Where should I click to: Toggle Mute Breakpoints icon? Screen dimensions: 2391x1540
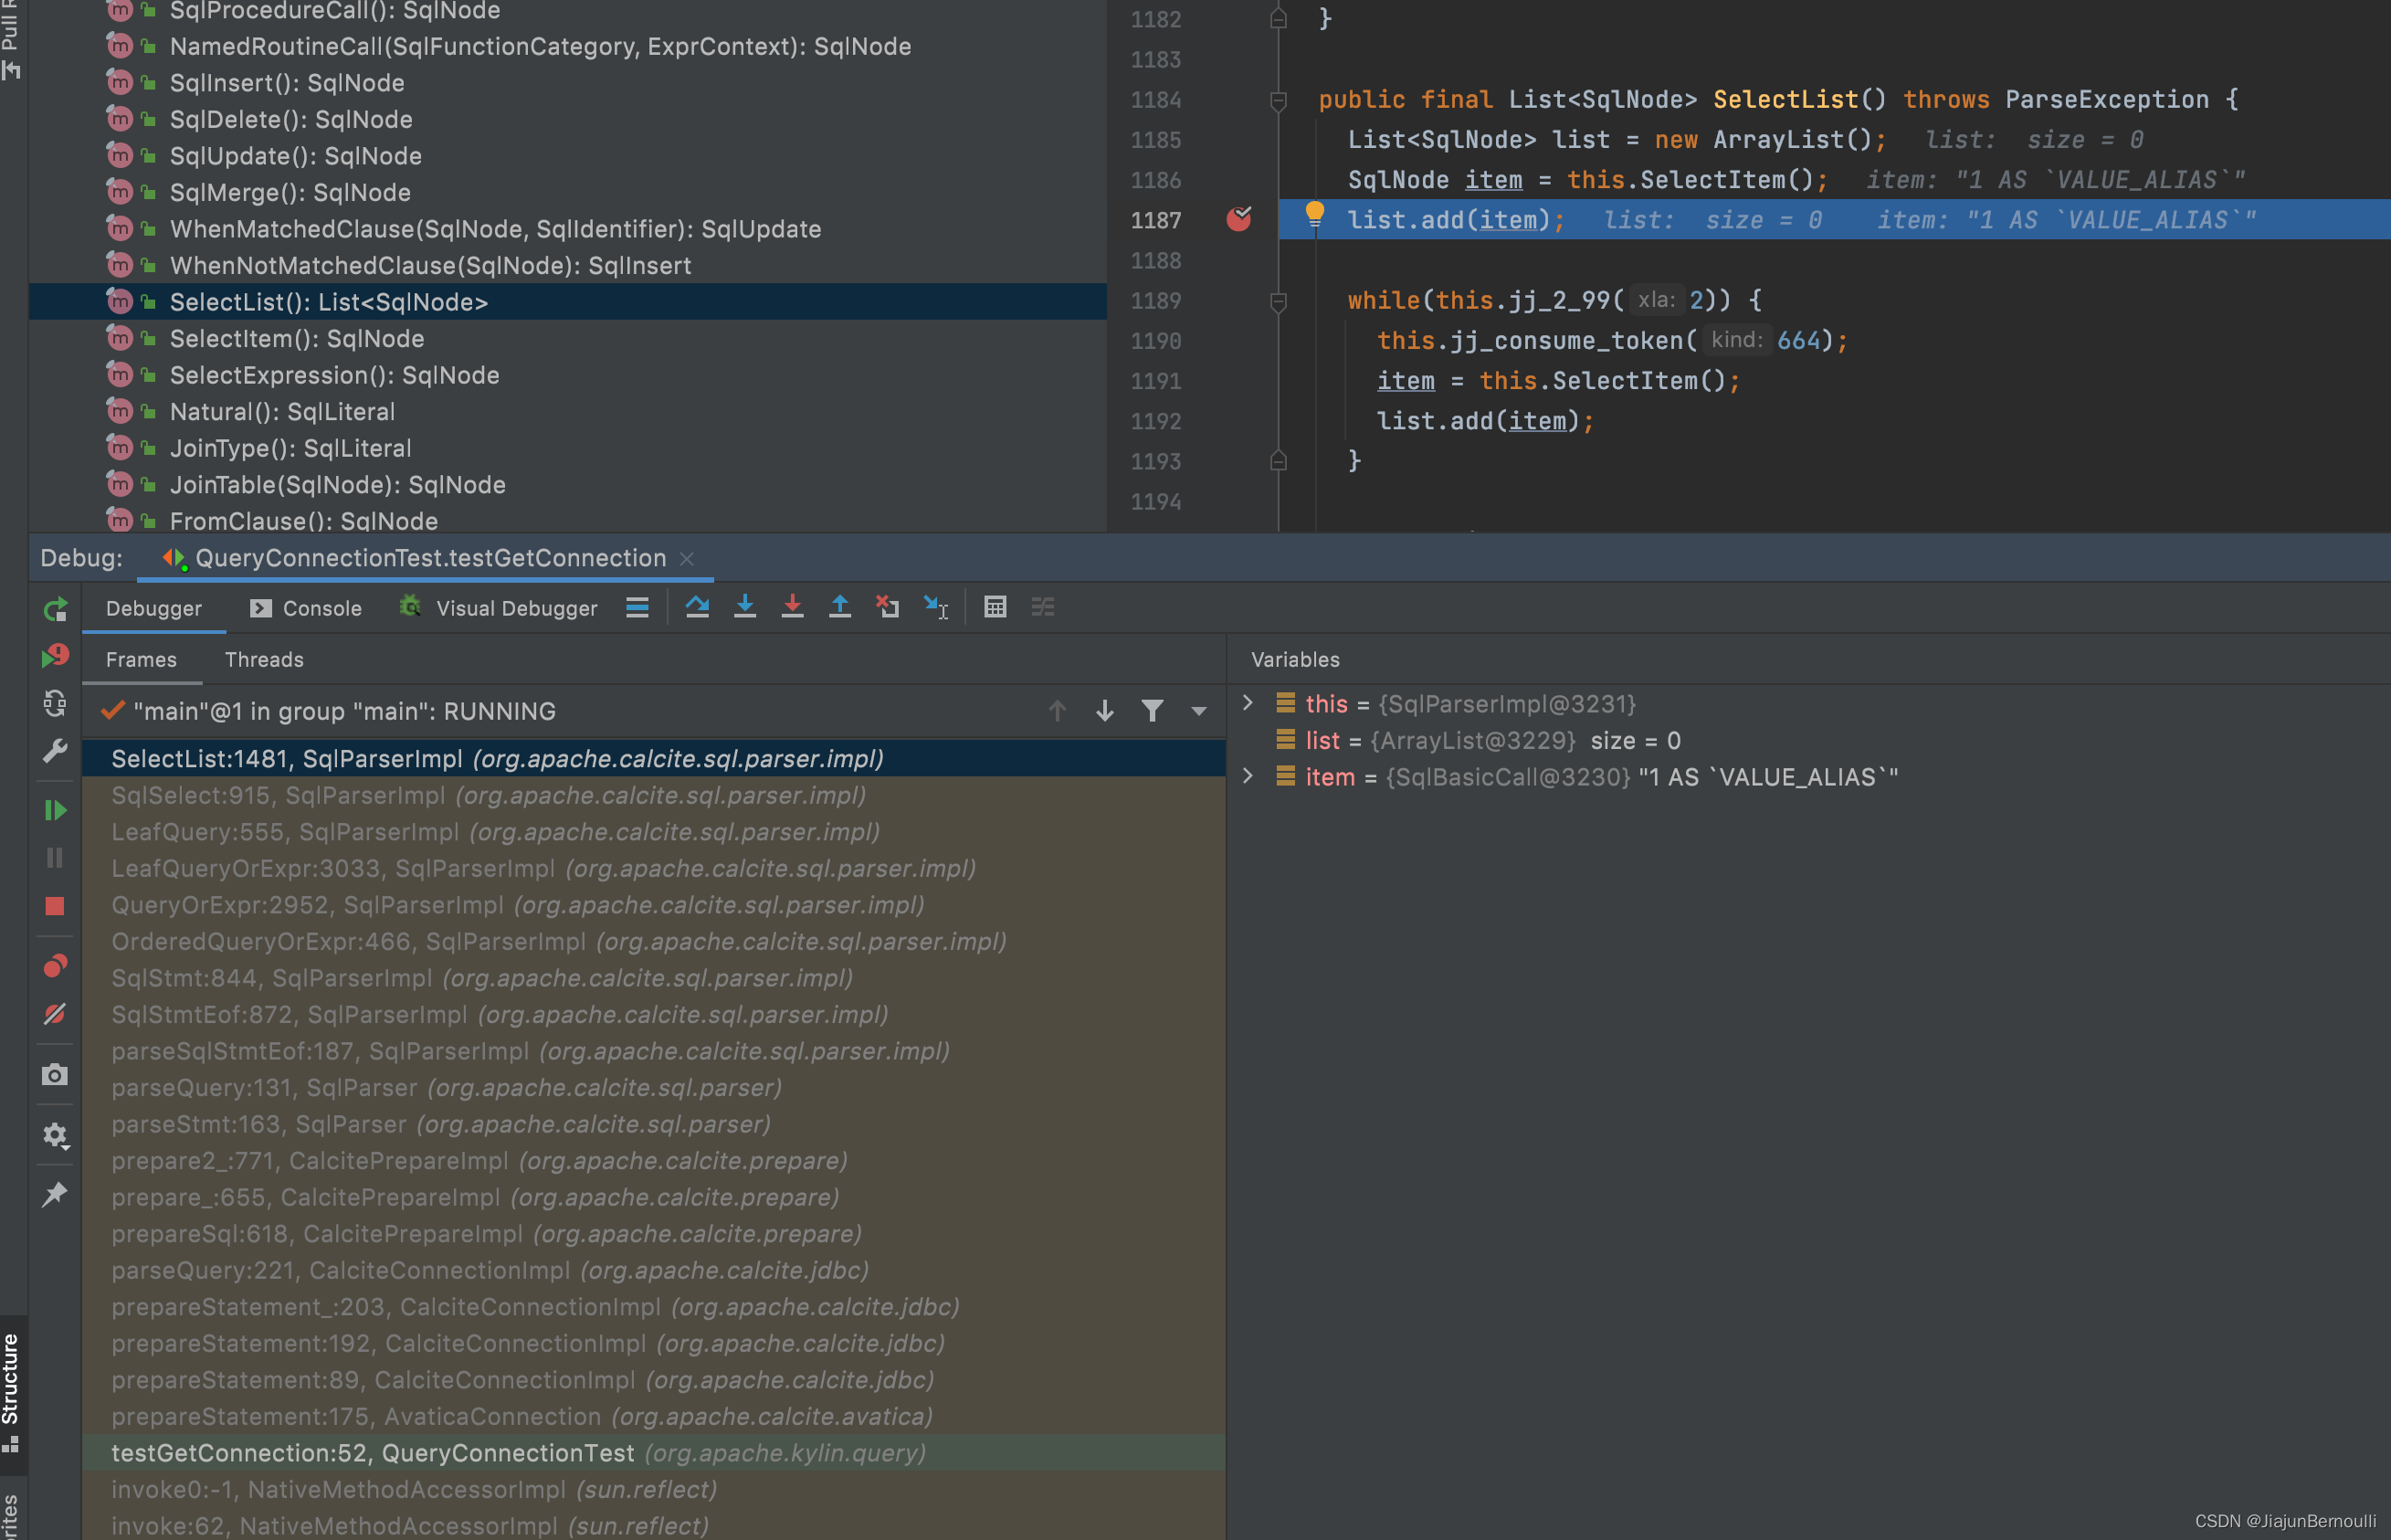pos(55,1014)
